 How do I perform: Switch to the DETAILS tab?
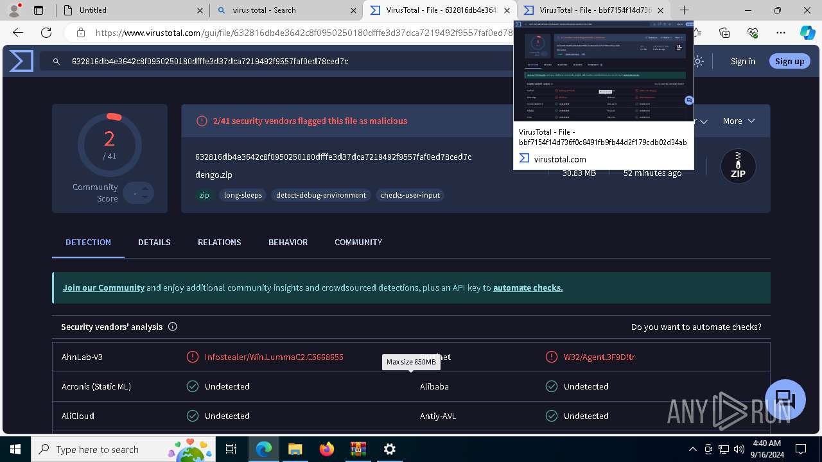click(x=154, y=243)
